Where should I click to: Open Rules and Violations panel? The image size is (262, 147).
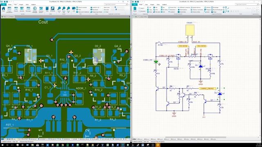[x=83, y=12]
